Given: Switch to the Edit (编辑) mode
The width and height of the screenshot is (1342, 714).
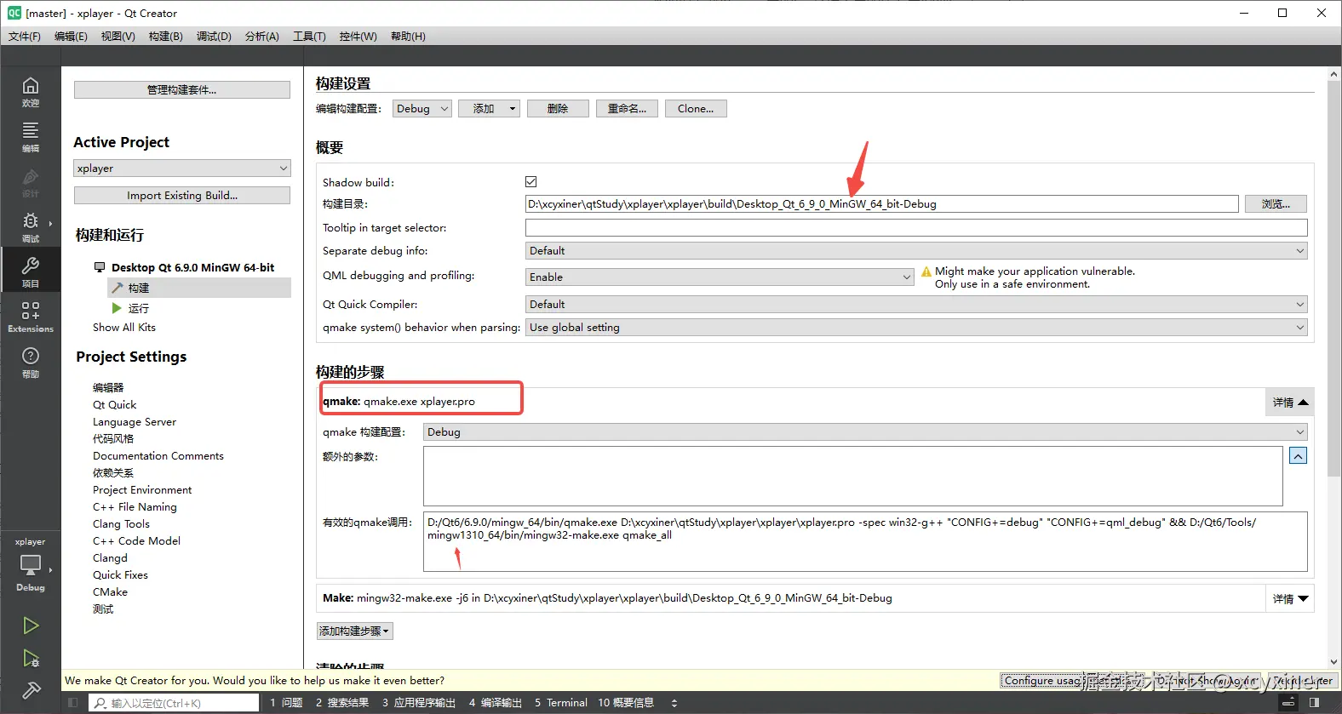Looking at the screenshot, I should [x=31, y=136].
